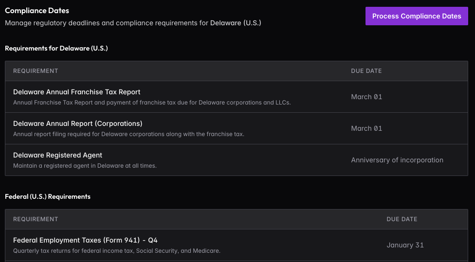Open Federal Employment Taxes (Form 941) - Q4 row

[x=85, y=240]
